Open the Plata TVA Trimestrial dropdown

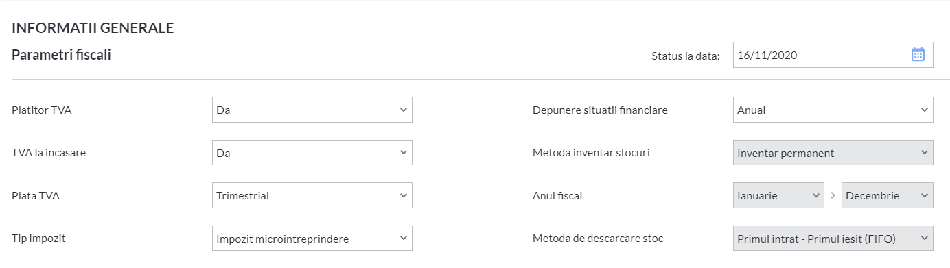(x=312, y=195)
